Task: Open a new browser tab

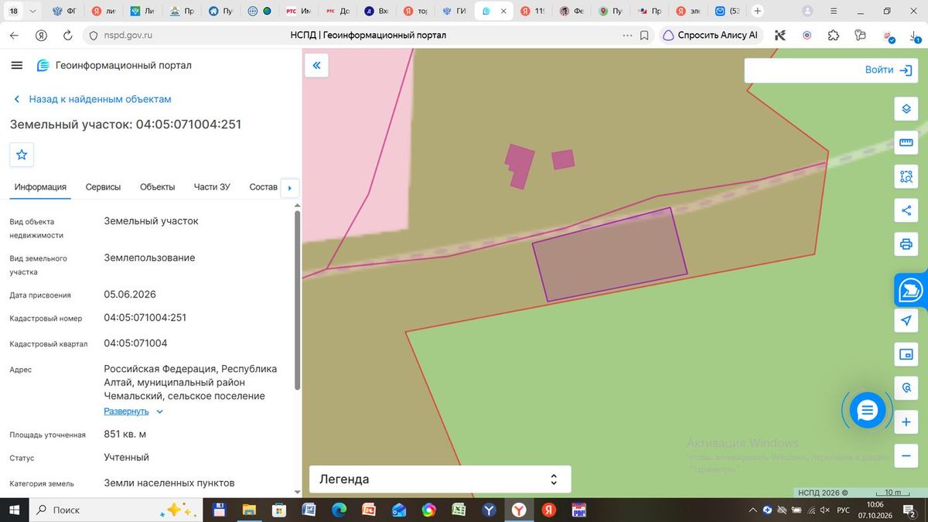Action: pyautogui.click(x=757, y=12)
